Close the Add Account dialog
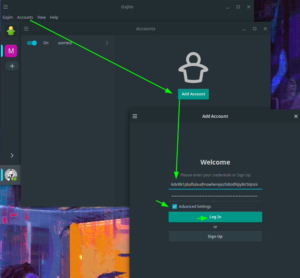Screen dimensions: 300x278 point(296,116)
